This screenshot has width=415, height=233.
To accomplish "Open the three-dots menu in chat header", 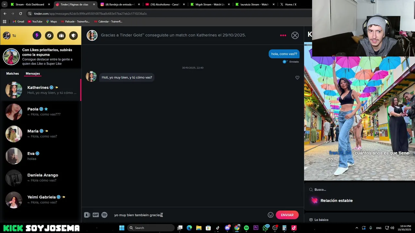I will [x=283, y=35].
